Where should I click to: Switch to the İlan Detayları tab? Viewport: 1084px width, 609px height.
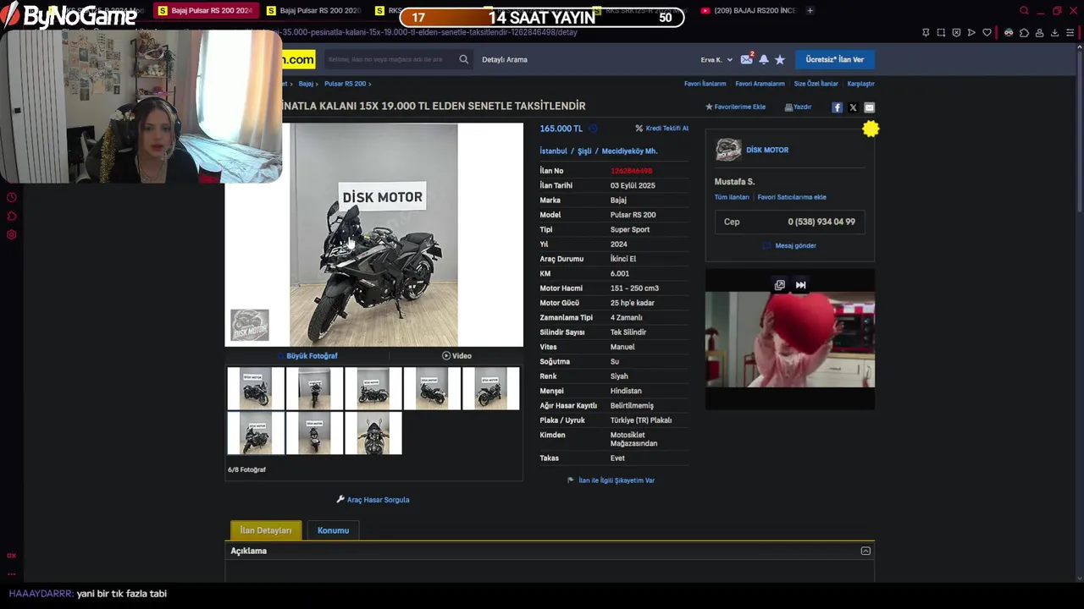point(266,530)
